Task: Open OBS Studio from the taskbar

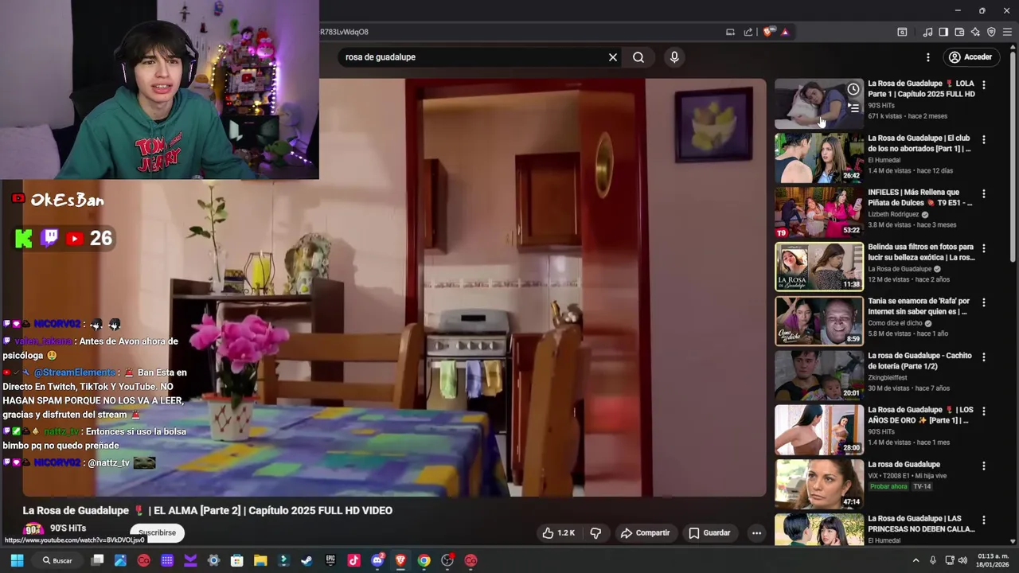Action: (x=447, y=560)
